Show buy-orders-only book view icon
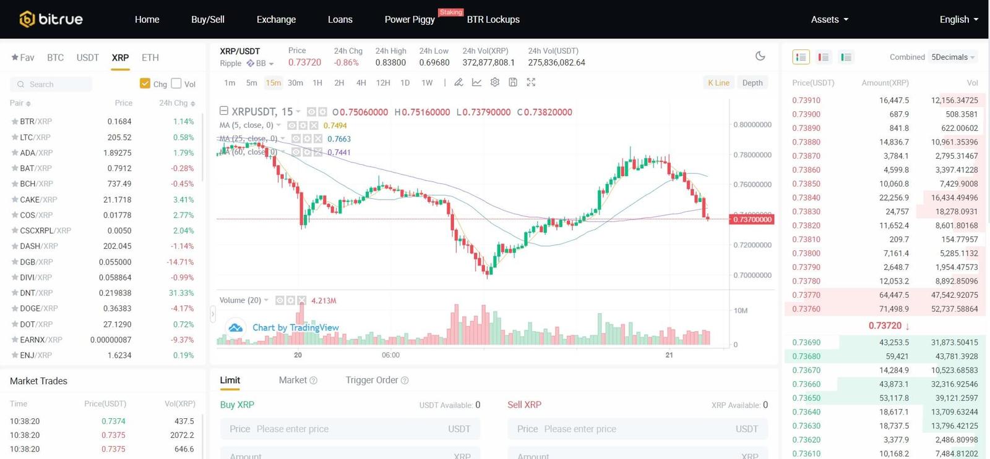Image resolution: width=990 pixels, height=459 pixels. pyautogui.click(x=846, y=57)
